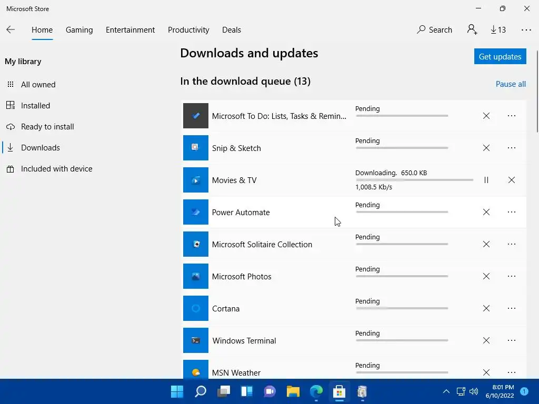539x404 pixels.
Task: Open the Deals tab
Action: [x=232, y=30]
